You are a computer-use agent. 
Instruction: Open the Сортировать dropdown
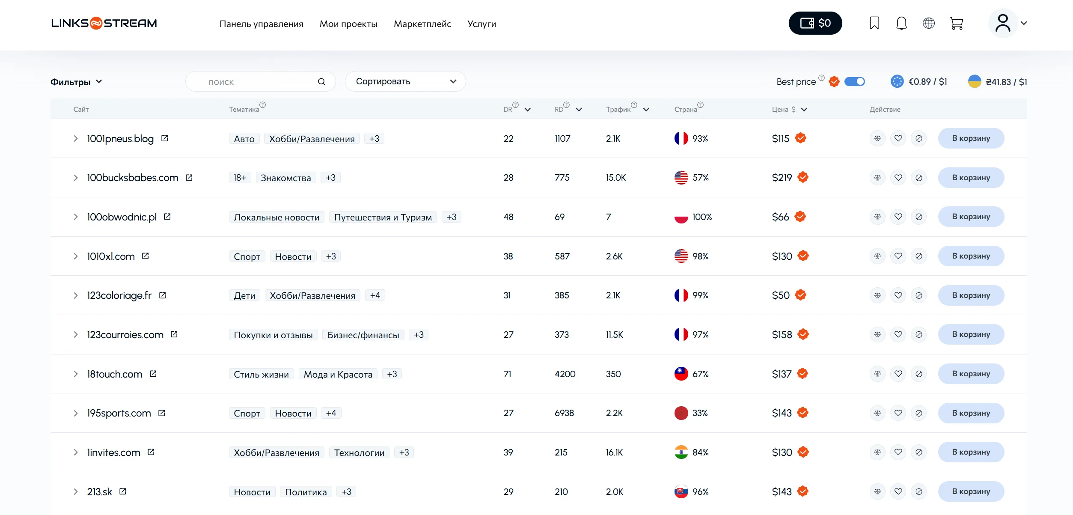405,81
